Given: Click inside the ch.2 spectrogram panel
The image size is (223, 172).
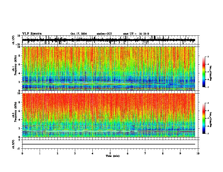Looking at the screenshot, I should [x=109, y=115].
